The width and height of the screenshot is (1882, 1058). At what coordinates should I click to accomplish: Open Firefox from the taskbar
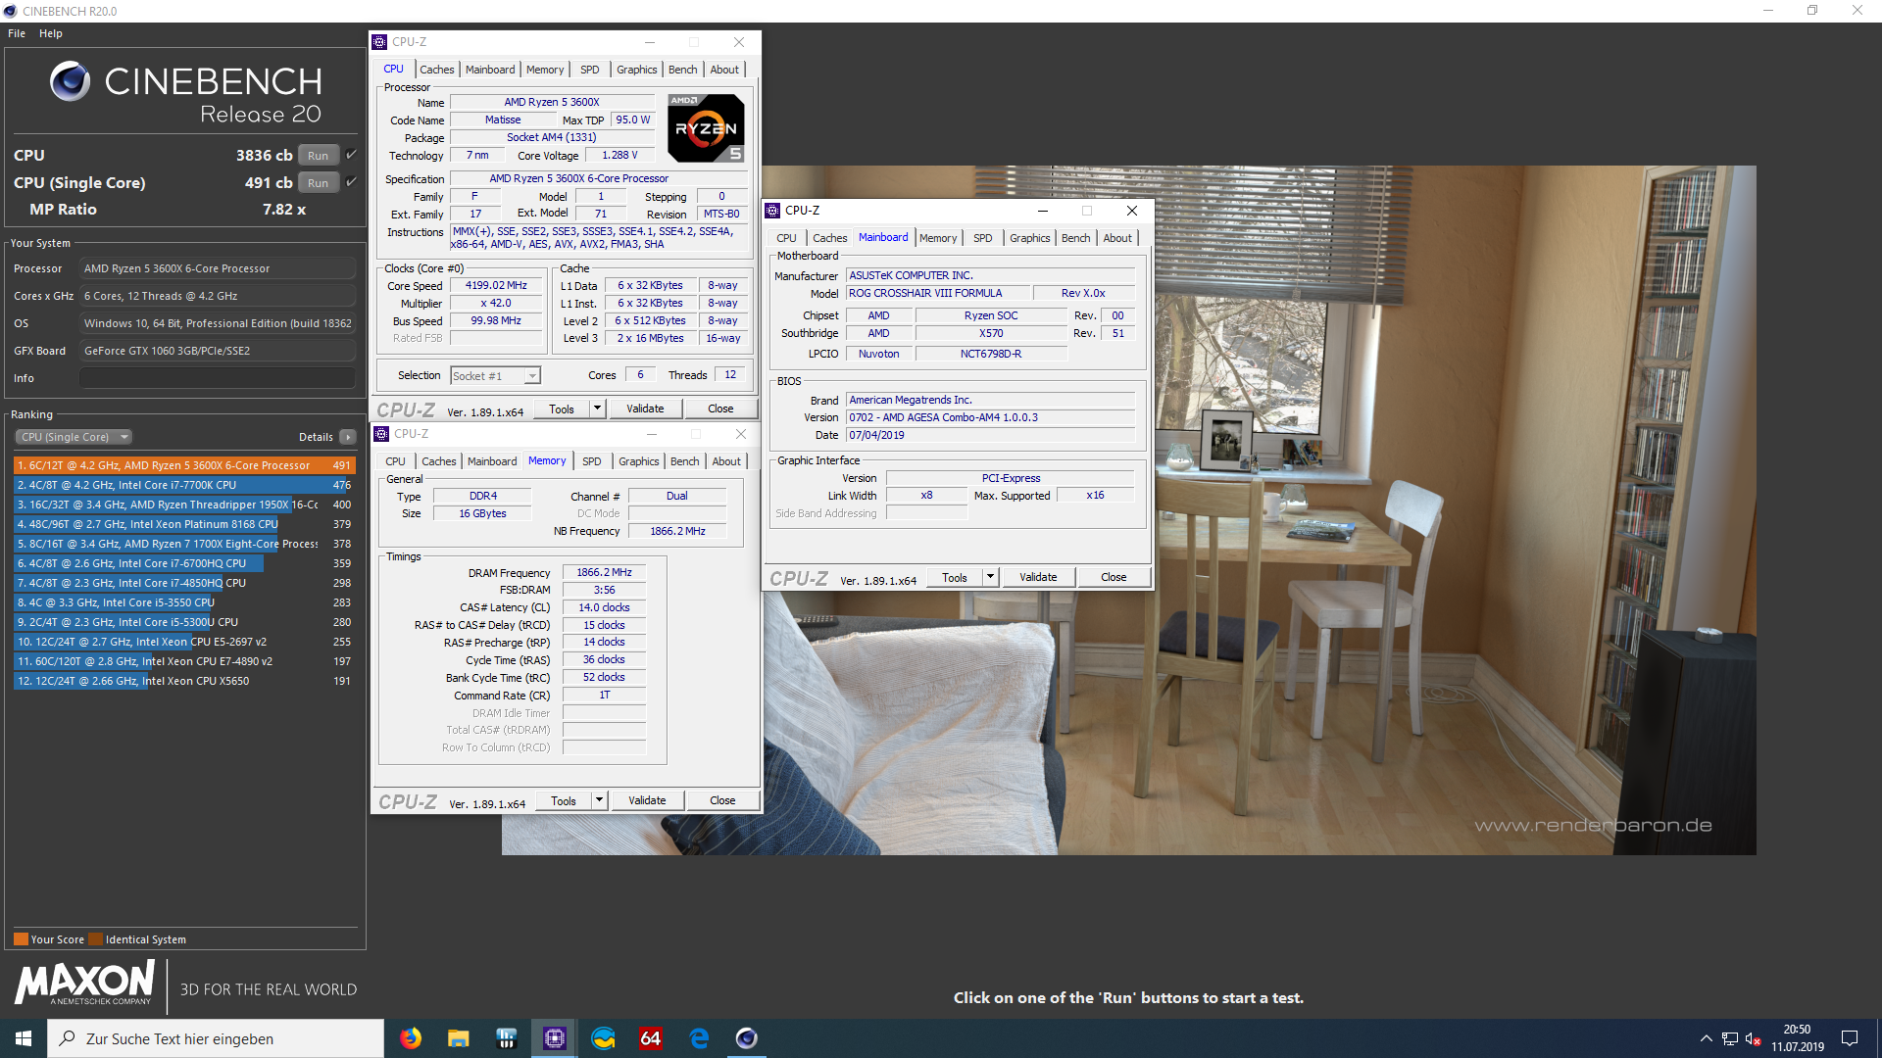click(411, 1038)
